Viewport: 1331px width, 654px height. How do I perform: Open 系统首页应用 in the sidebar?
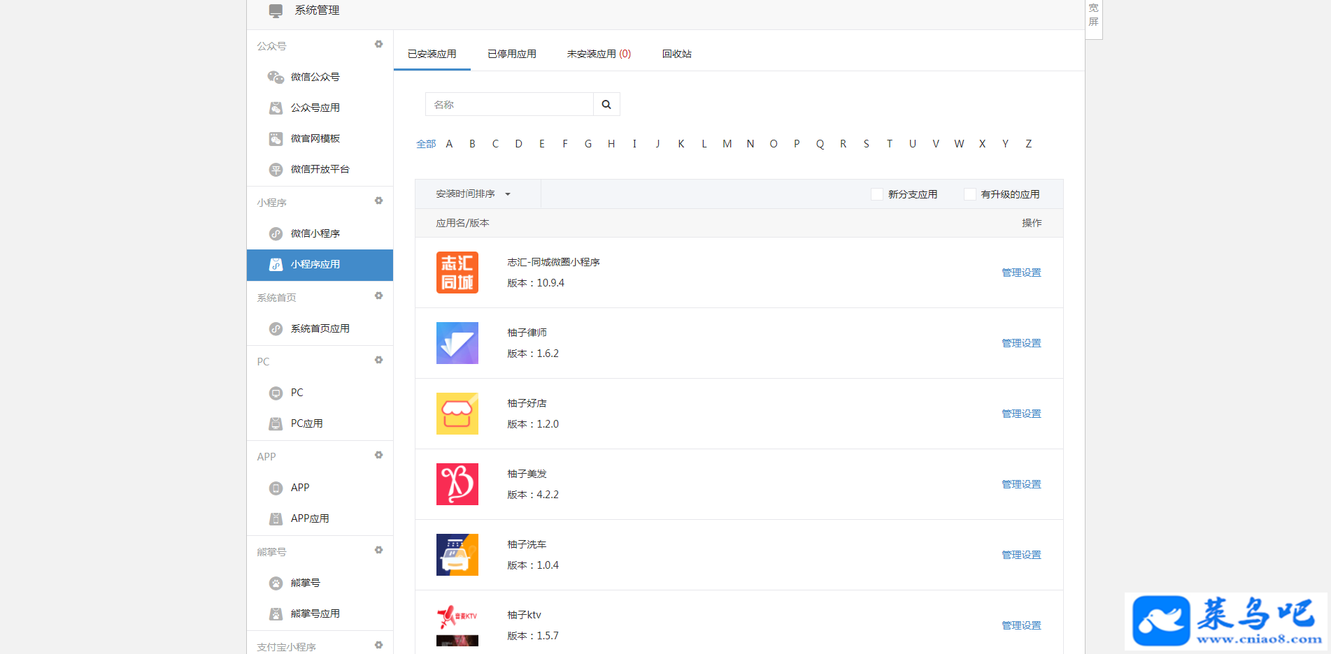[320, 328]
